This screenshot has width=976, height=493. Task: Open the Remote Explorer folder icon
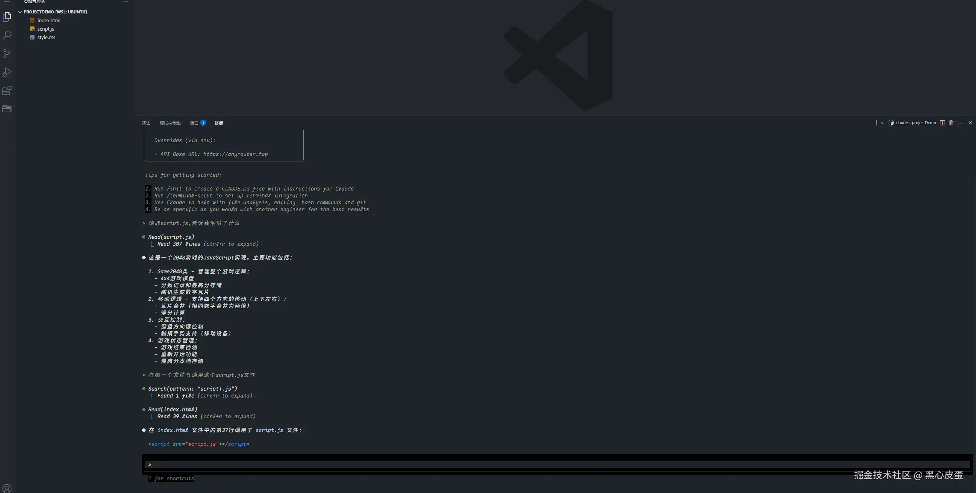pos(7,109)
